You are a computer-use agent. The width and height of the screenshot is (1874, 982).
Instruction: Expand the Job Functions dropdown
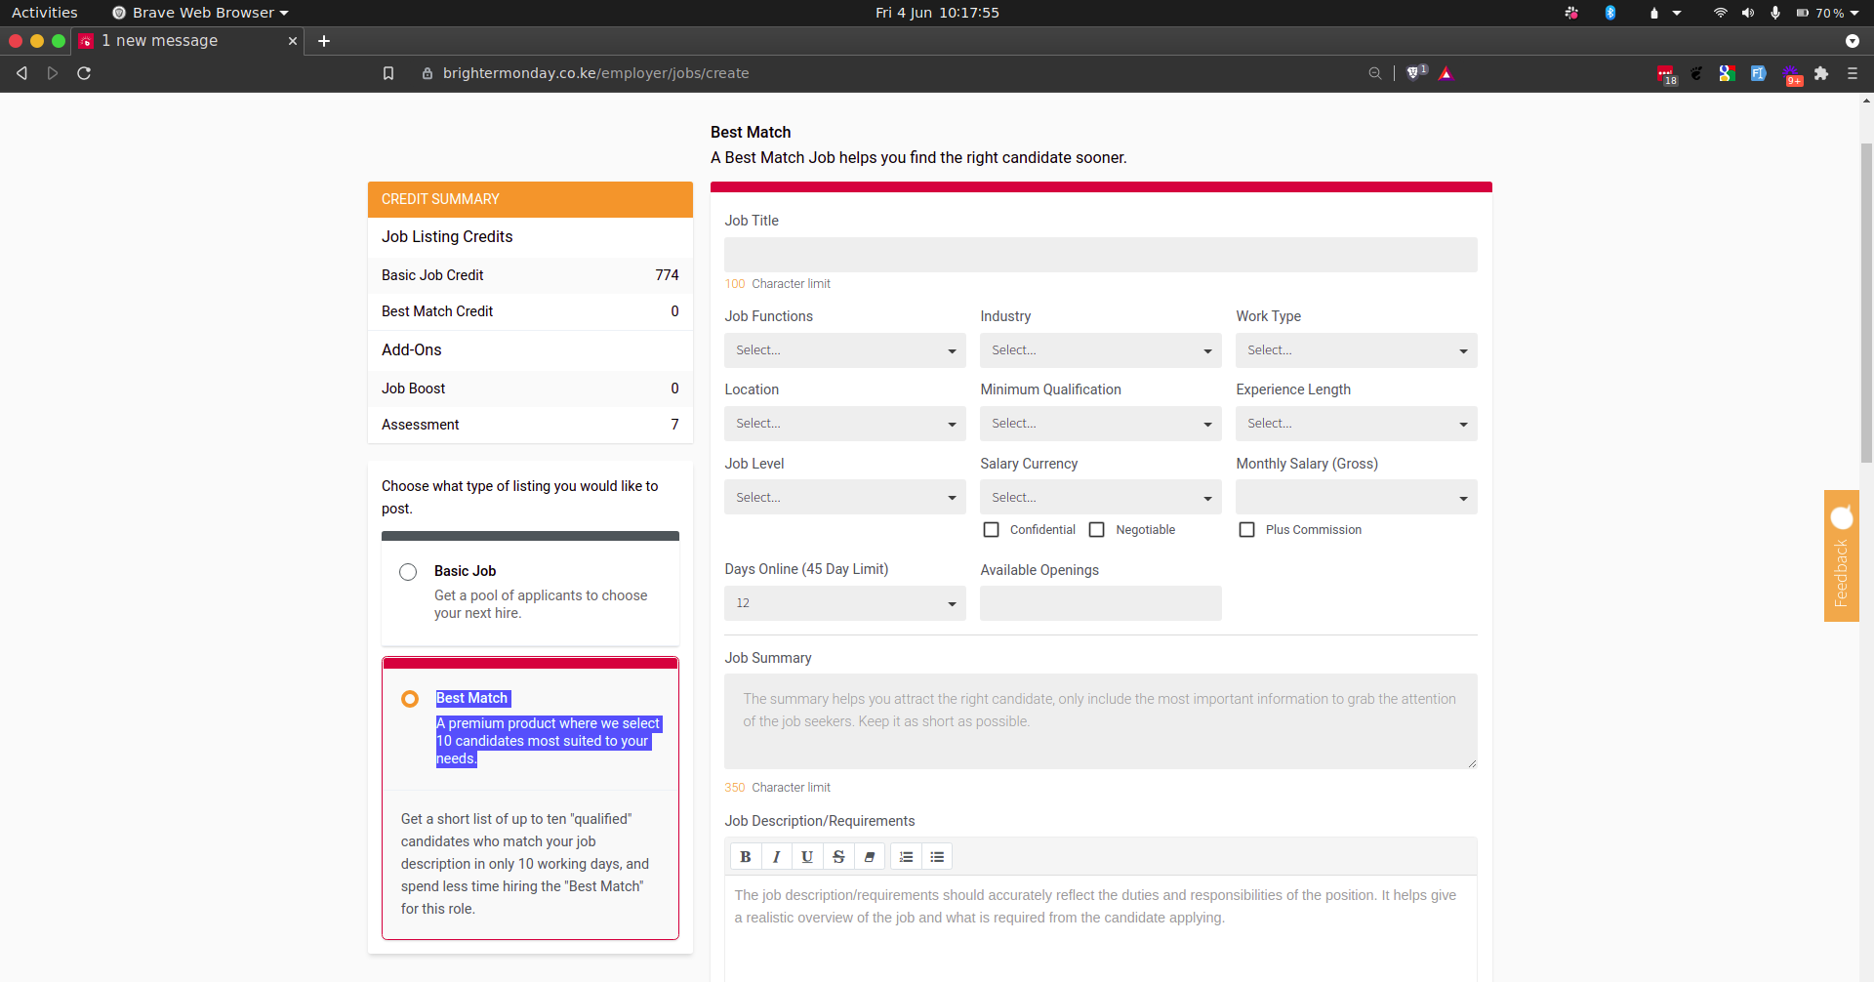tap(845, 350)
